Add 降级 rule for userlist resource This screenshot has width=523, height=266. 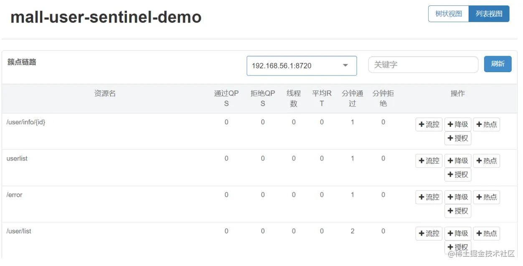coord(457,161)
